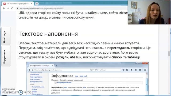Click the URL-адреси paragraph text
The width and height of the screenshot is (171, 96).
click(x=73, y=15)
